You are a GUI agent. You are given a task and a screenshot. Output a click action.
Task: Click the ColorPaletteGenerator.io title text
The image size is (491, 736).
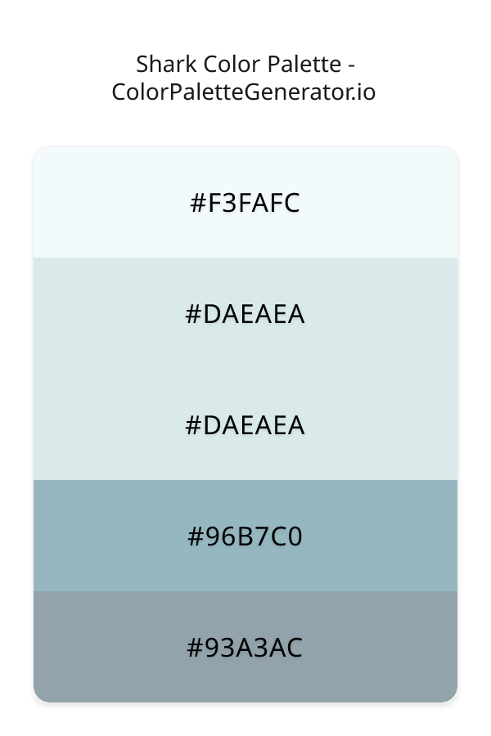click(x=244, y=92)
